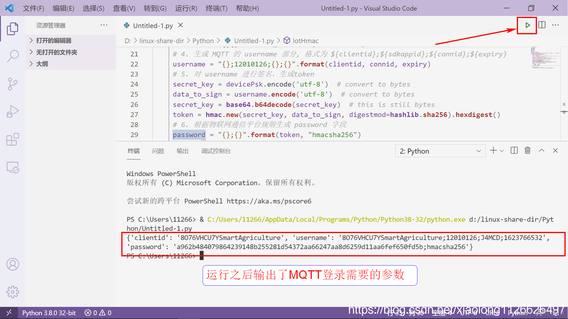Screen dimensions: 568x319
Task: Open the 编辑(E) menu
Action: coord(64,8)
